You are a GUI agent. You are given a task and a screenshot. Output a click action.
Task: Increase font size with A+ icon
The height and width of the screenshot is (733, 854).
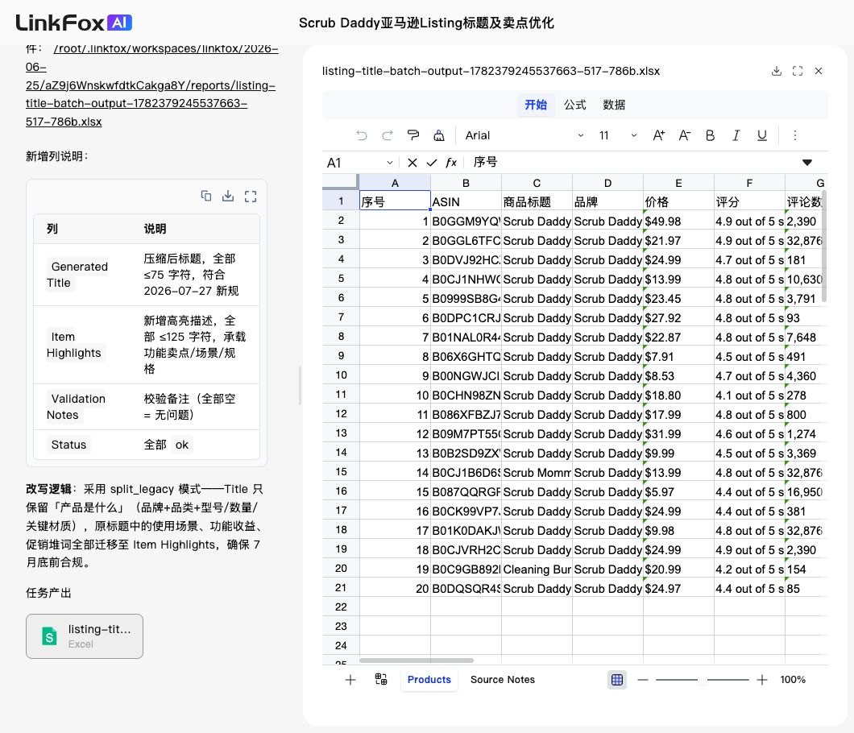(658, 135)
